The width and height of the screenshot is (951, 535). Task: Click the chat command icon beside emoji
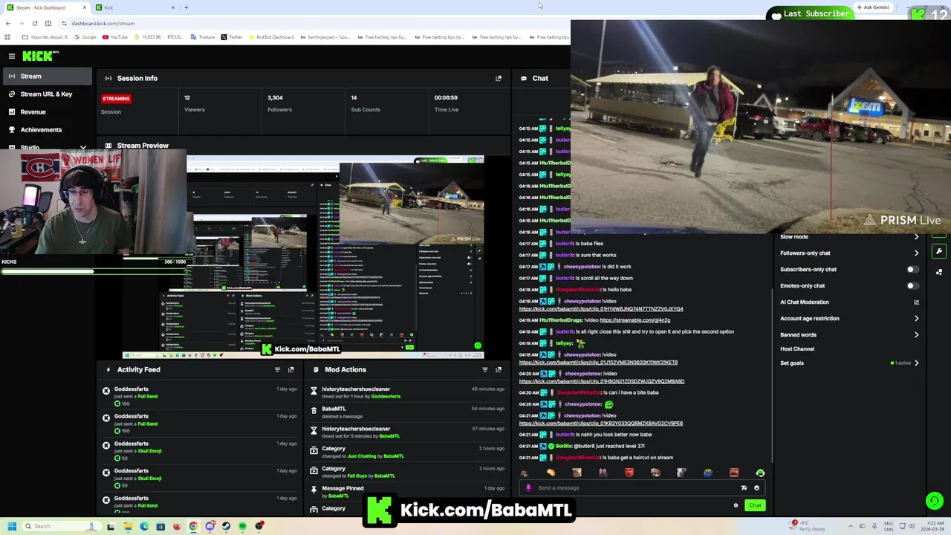click(744, 488)
